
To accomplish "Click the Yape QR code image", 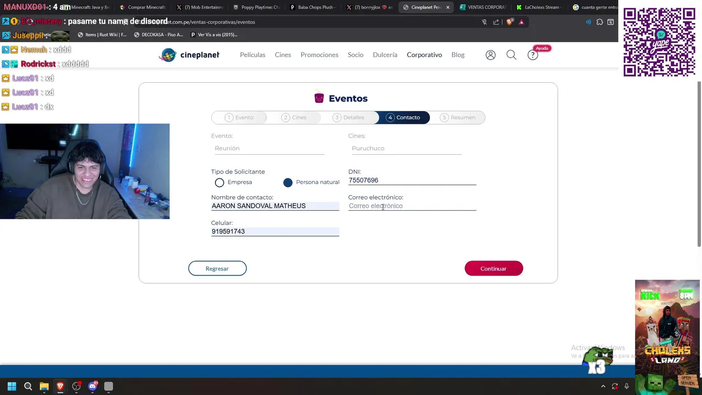I will pyautogui.click(x=659, y=42).
